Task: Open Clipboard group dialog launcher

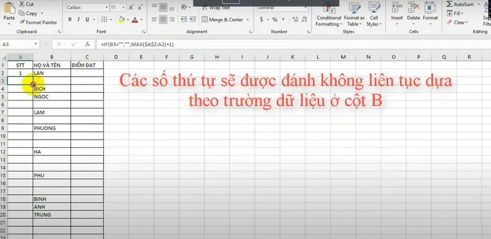Action: point(59,32)
